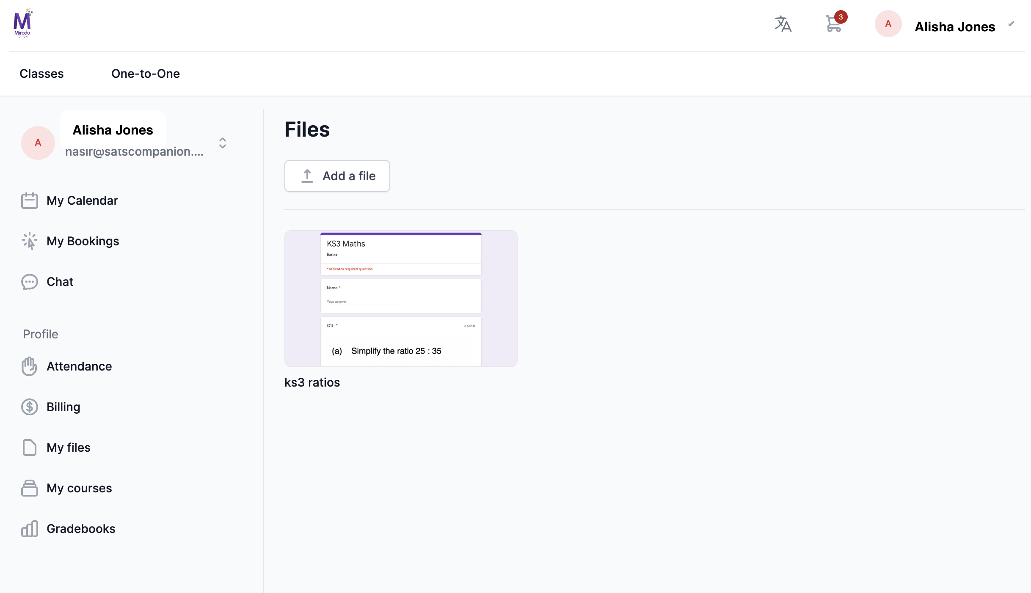Open My files in the sidebar
Screen dimensions: 1031x593
(68, 447)
